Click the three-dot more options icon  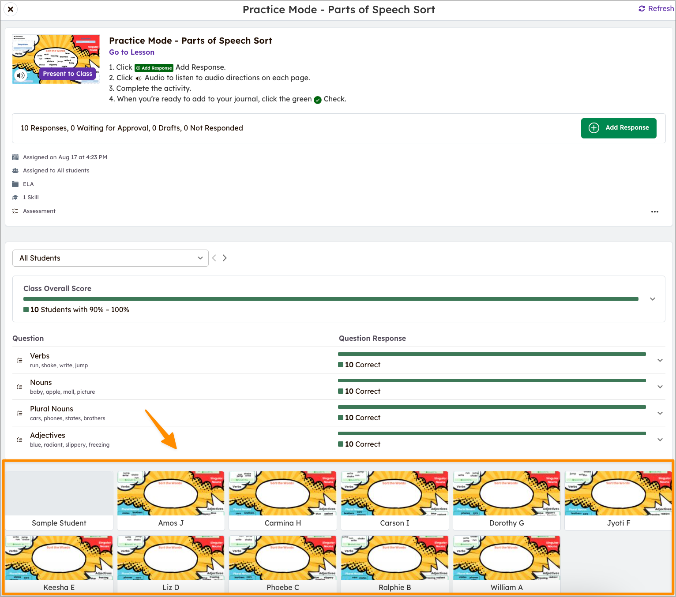click(x=654, y=212)
